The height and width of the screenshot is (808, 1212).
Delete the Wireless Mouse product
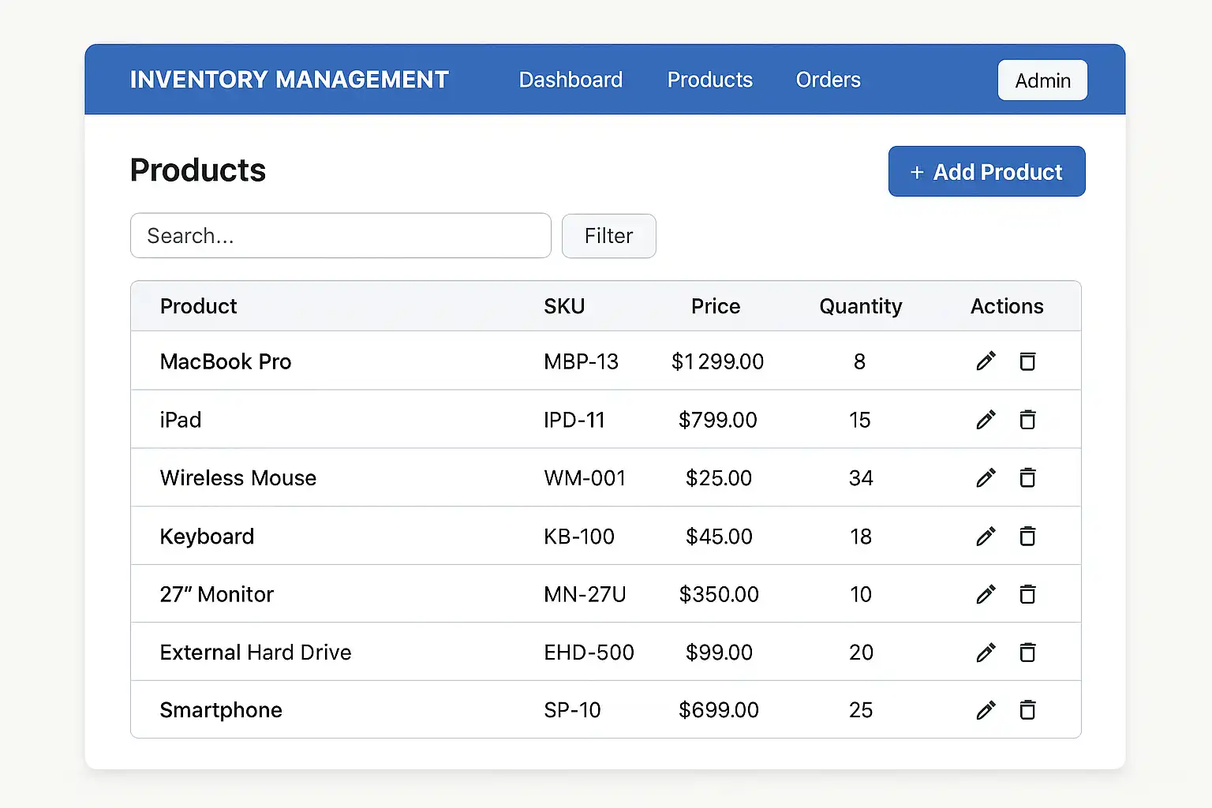click(x=1027, y=478)
